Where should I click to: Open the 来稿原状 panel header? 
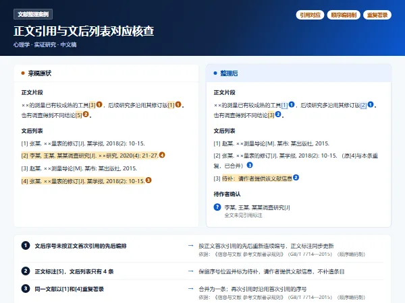[x=106, y=73]
